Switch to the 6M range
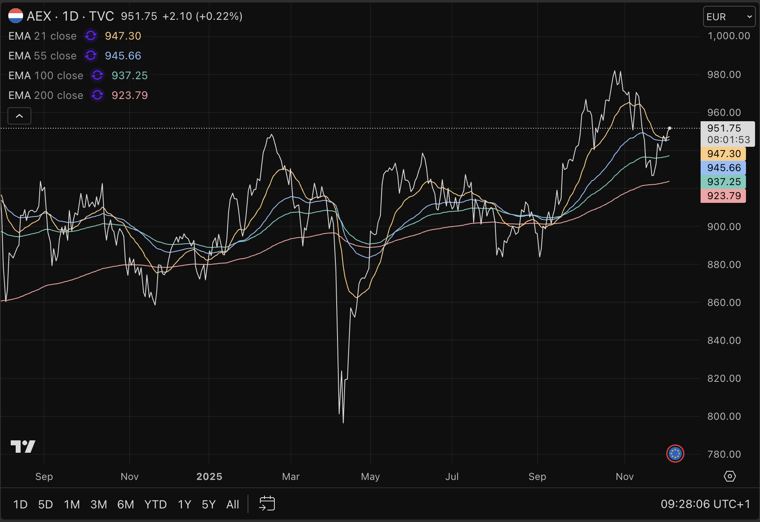 pyautogui.click(x=125, y=504)
